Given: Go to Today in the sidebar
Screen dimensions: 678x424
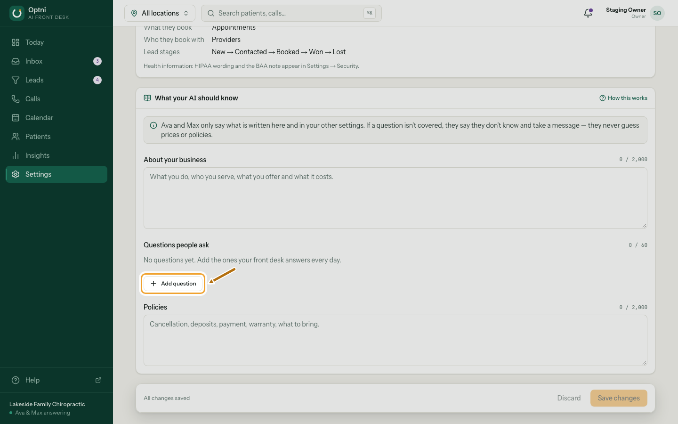Looking at the screenshot, I should pyautogui.click(x=56, y=42).
